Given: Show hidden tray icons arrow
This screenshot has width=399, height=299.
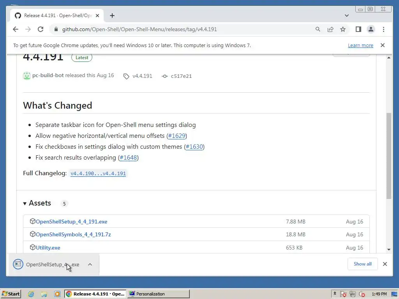Looking at the screenshot, I should point(335,294).
